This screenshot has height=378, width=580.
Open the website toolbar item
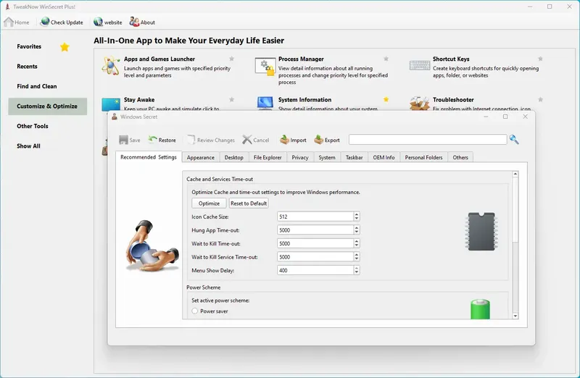(107, 22)
